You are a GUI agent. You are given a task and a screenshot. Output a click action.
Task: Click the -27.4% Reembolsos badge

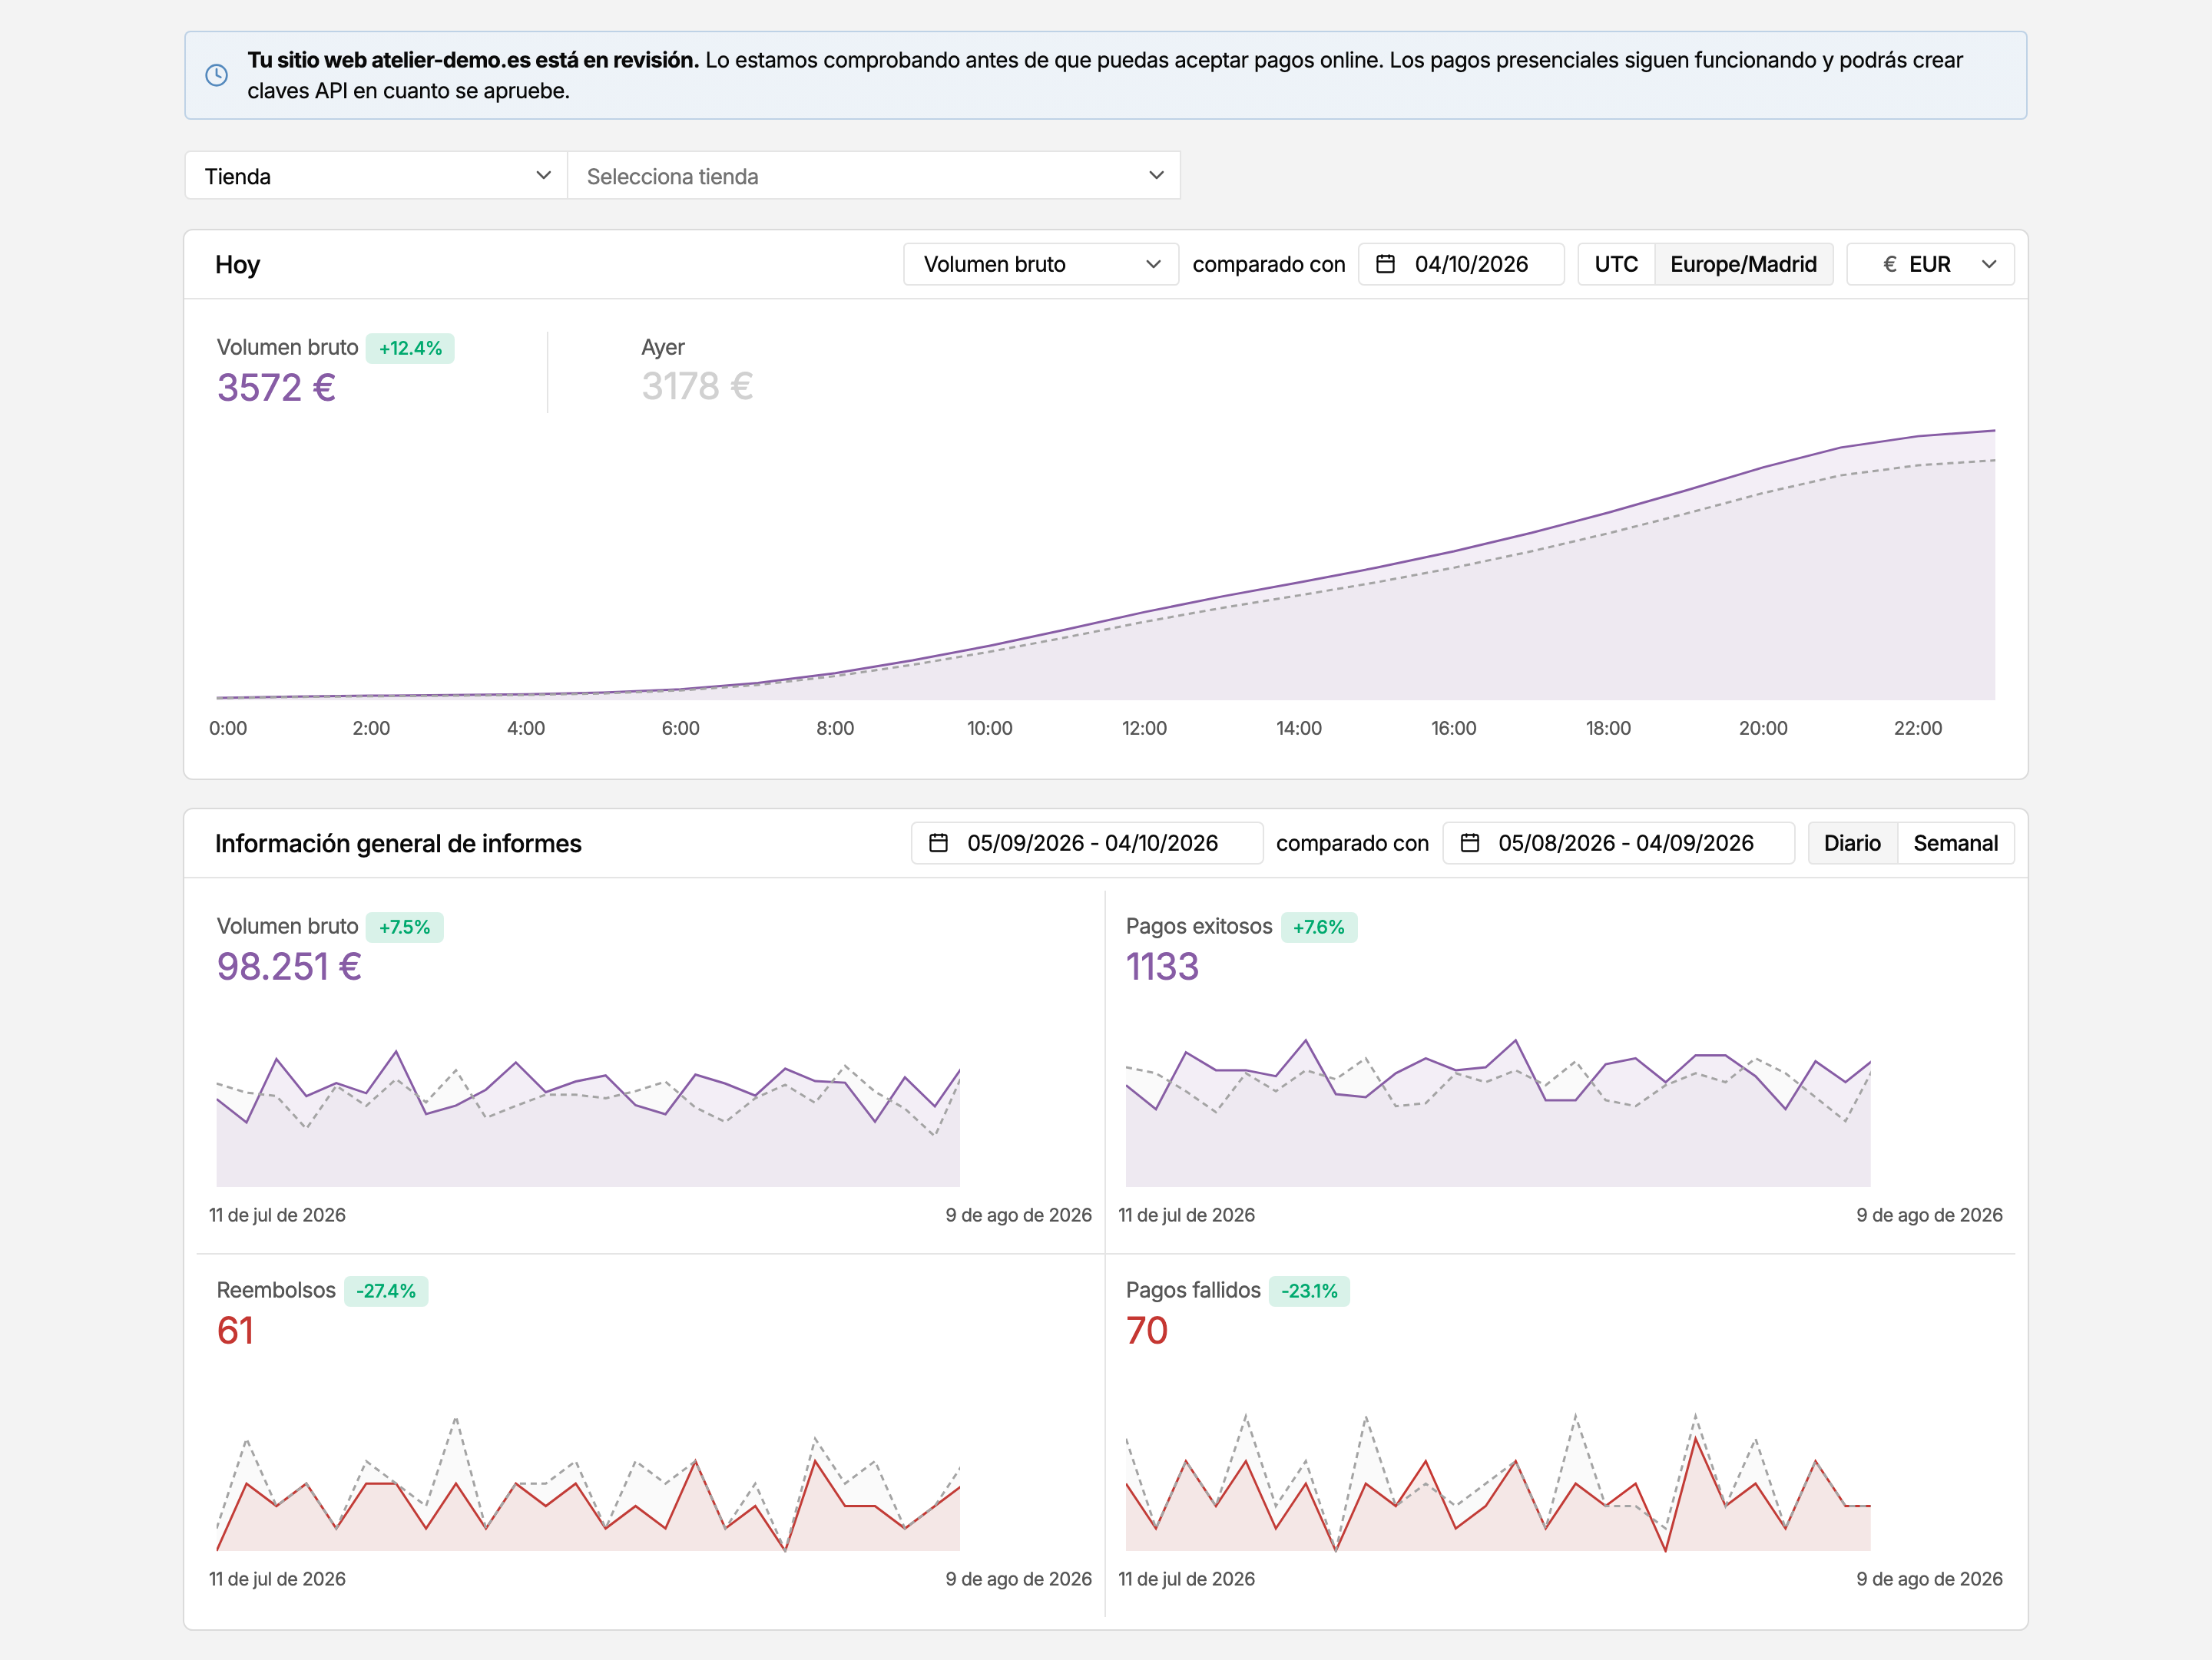click(x=386, y=1290)
